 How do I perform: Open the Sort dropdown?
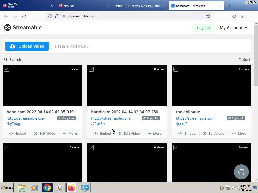tap(244, 59)
